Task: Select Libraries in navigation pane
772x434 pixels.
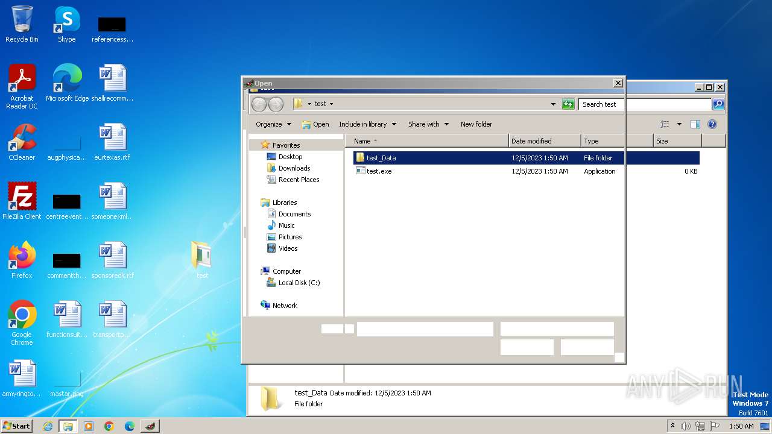Action: tap(285, 203)
